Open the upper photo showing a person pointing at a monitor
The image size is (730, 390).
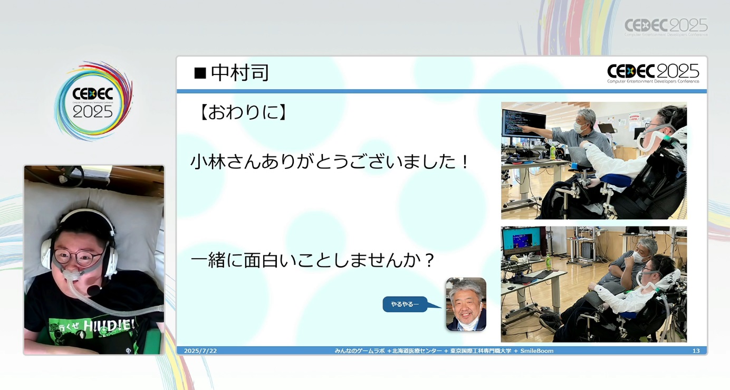click(x=593, y=160)
